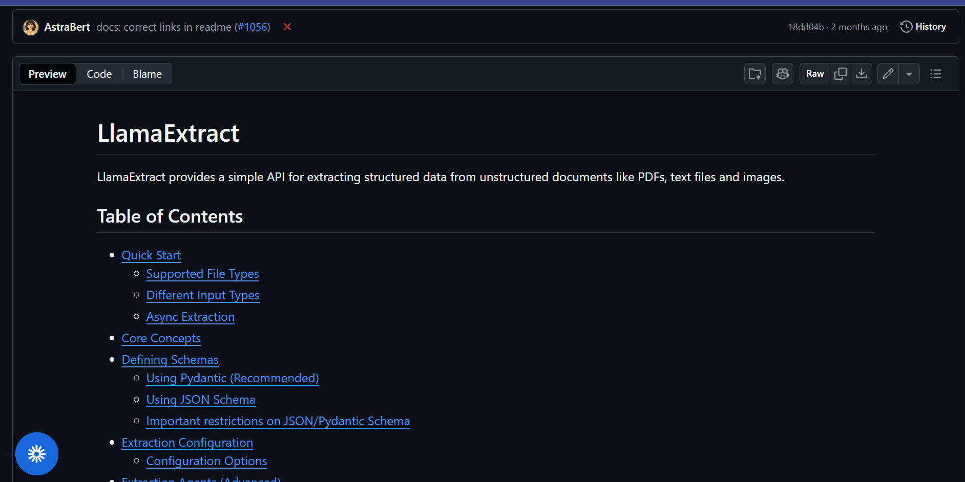Go to Quick Start section

coord(151,255)
